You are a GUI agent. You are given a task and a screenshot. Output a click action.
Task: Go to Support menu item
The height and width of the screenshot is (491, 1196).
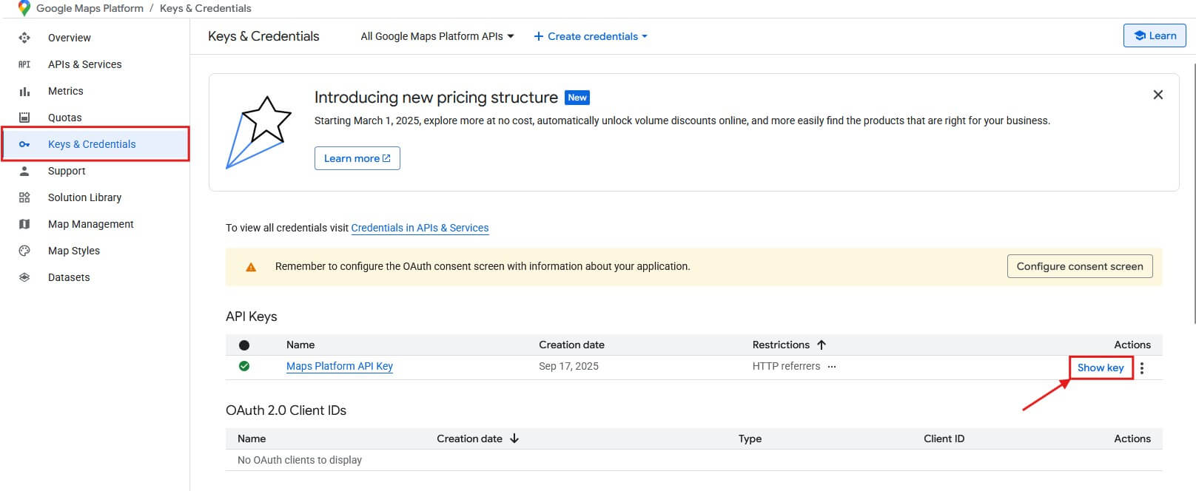[x=67, y=171]
